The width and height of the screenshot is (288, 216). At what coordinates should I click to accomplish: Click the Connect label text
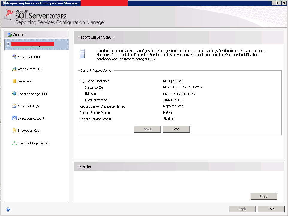[19, 35]
